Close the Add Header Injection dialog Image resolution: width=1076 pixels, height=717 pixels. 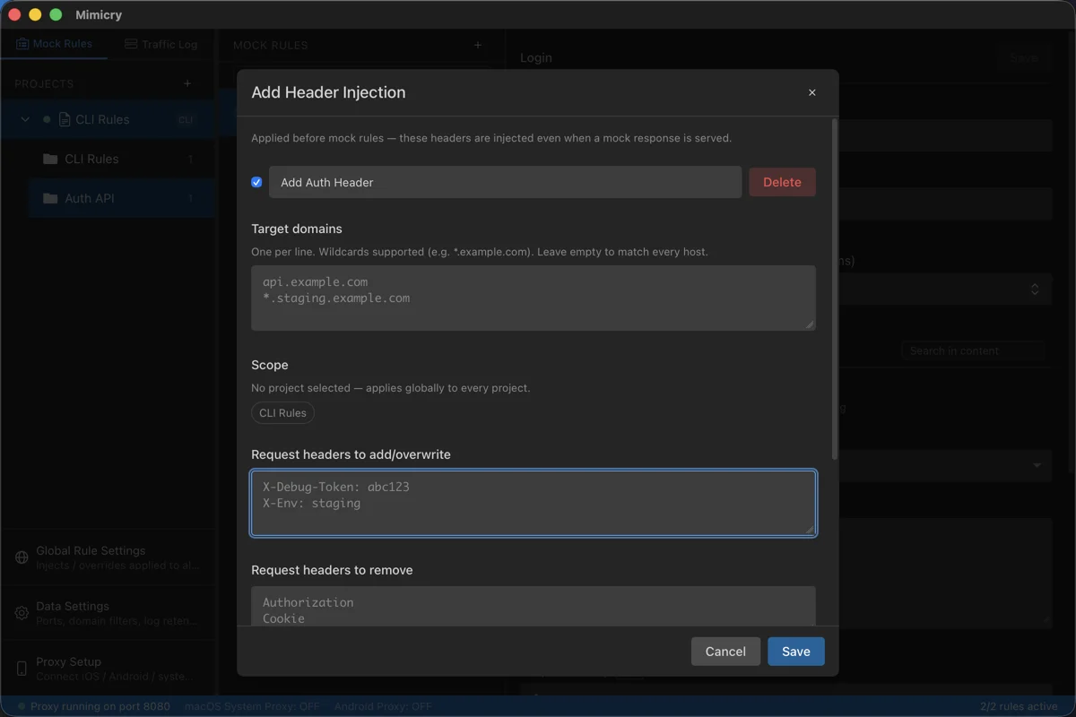(812, 92)
